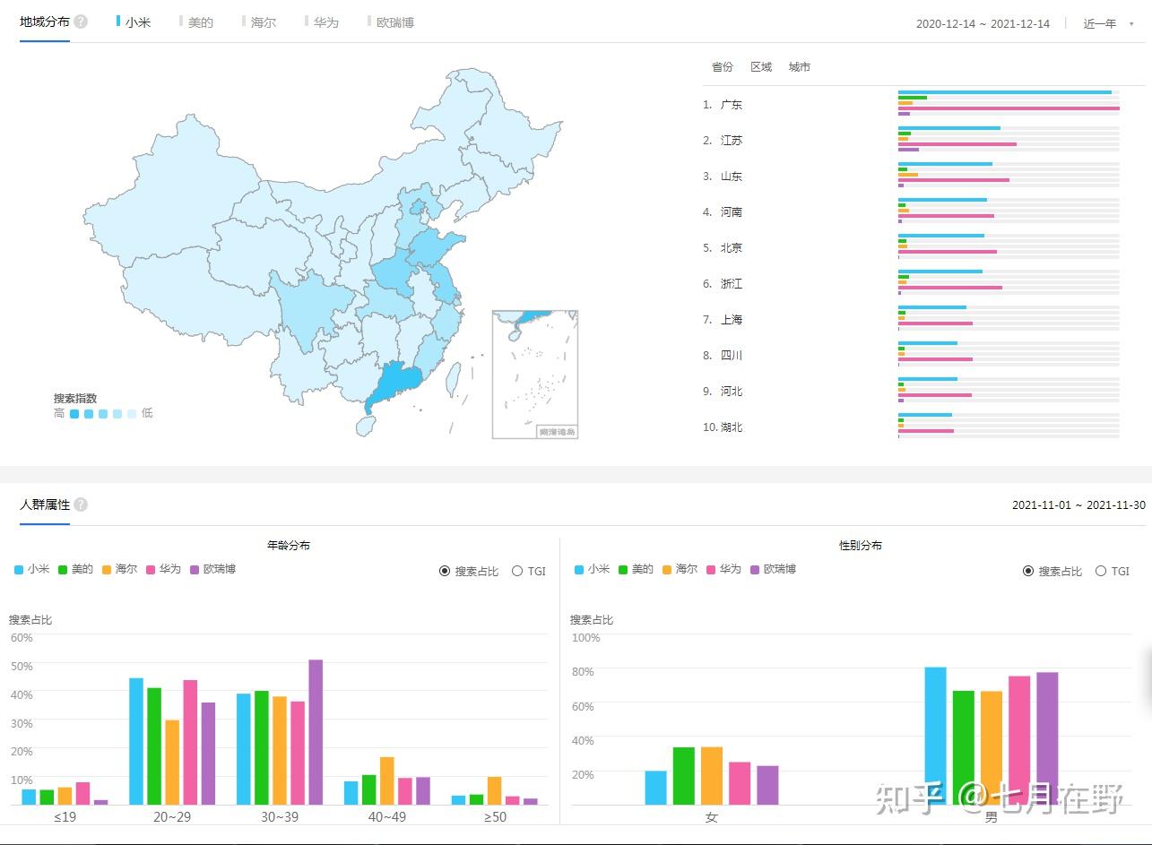Switch ranking to 区域 view

point(761,67)
